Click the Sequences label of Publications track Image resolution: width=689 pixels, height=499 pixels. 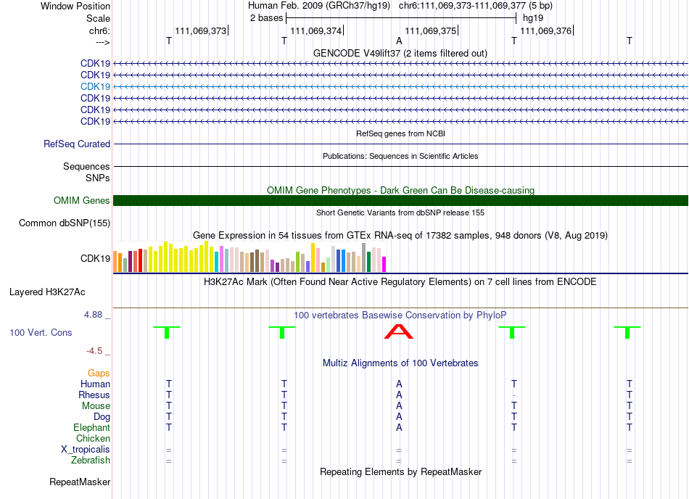point(86,166)
